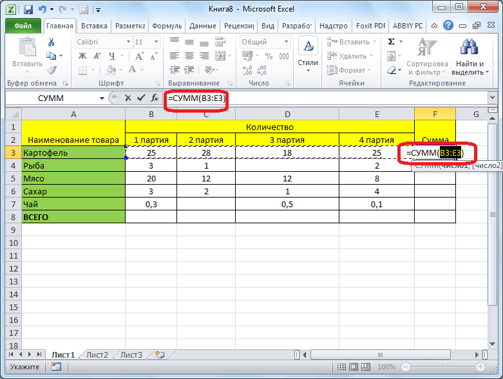Open the font size 11 dropdown
Viewport: 503px width, 379px height.
click(x=156, y=42)
